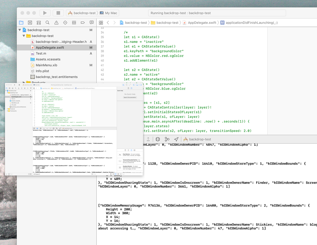This screenshot has height=245, width=317.
Task: Toggle the Quick Help inspector tab
Action: (132, 88)
